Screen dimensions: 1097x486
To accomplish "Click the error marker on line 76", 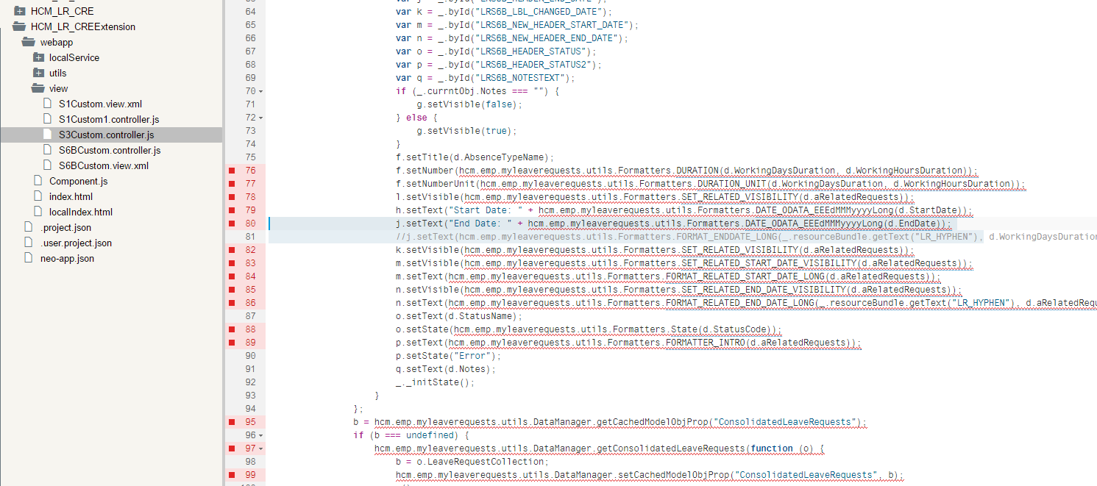I will 232,171.
